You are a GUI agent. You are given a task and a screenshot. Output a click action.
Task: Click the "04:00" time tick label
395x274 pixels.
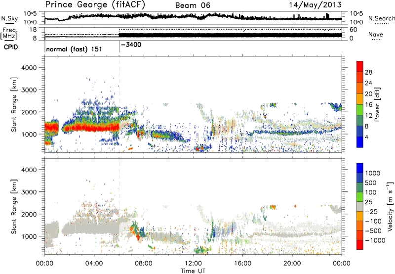tap(94, 264)
